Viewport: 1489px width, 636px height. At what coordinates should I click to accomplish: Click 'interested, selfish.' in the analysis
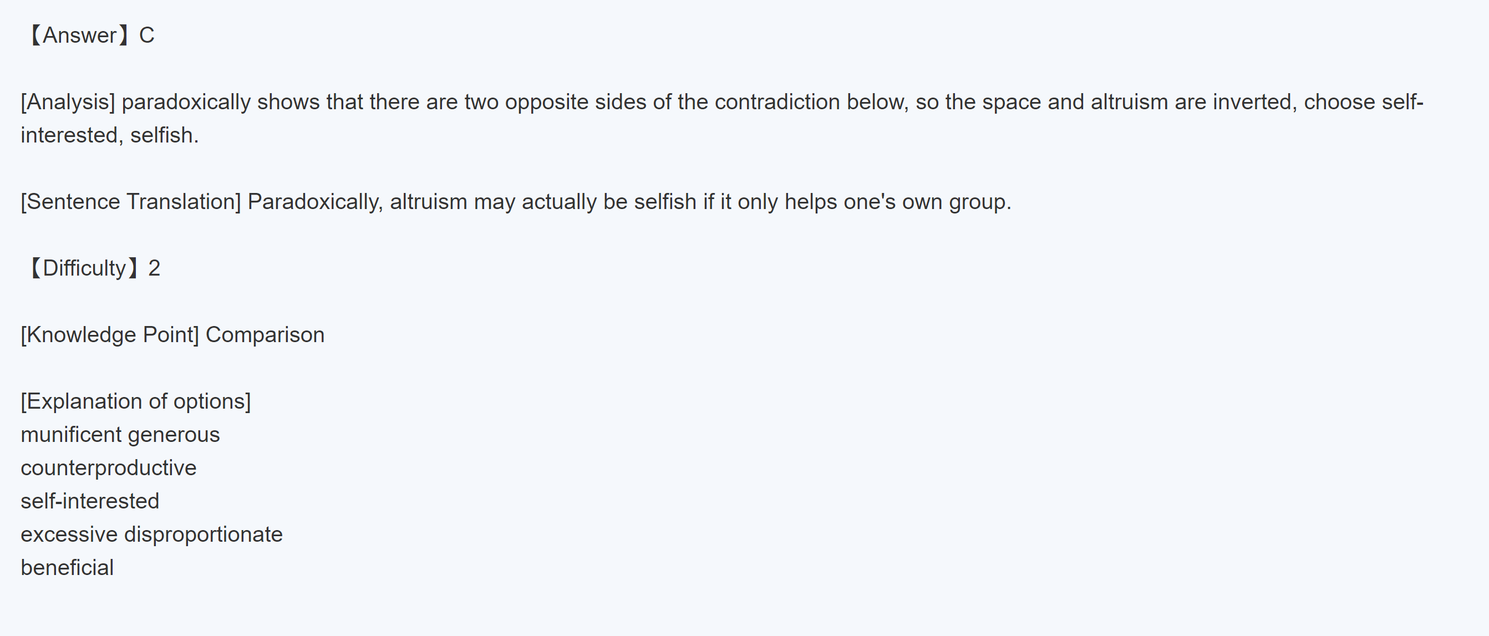click(110, 135)
